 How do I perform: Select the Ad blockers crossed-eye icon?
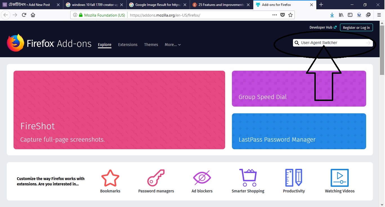click(202, 178)
